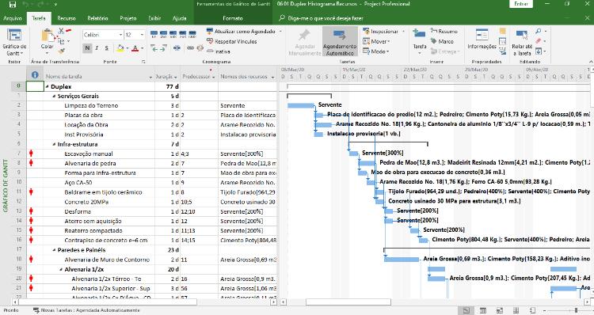Link selected tasks with chain icon
Viewport: 594px width, 315px height.
(190, 48)
